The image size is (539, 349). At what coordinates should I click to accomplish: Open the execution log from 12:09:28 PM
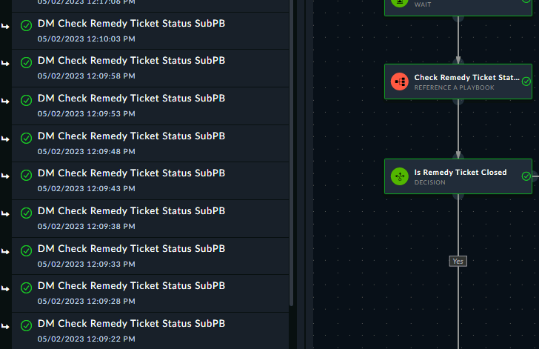click(x=150, y=293)
